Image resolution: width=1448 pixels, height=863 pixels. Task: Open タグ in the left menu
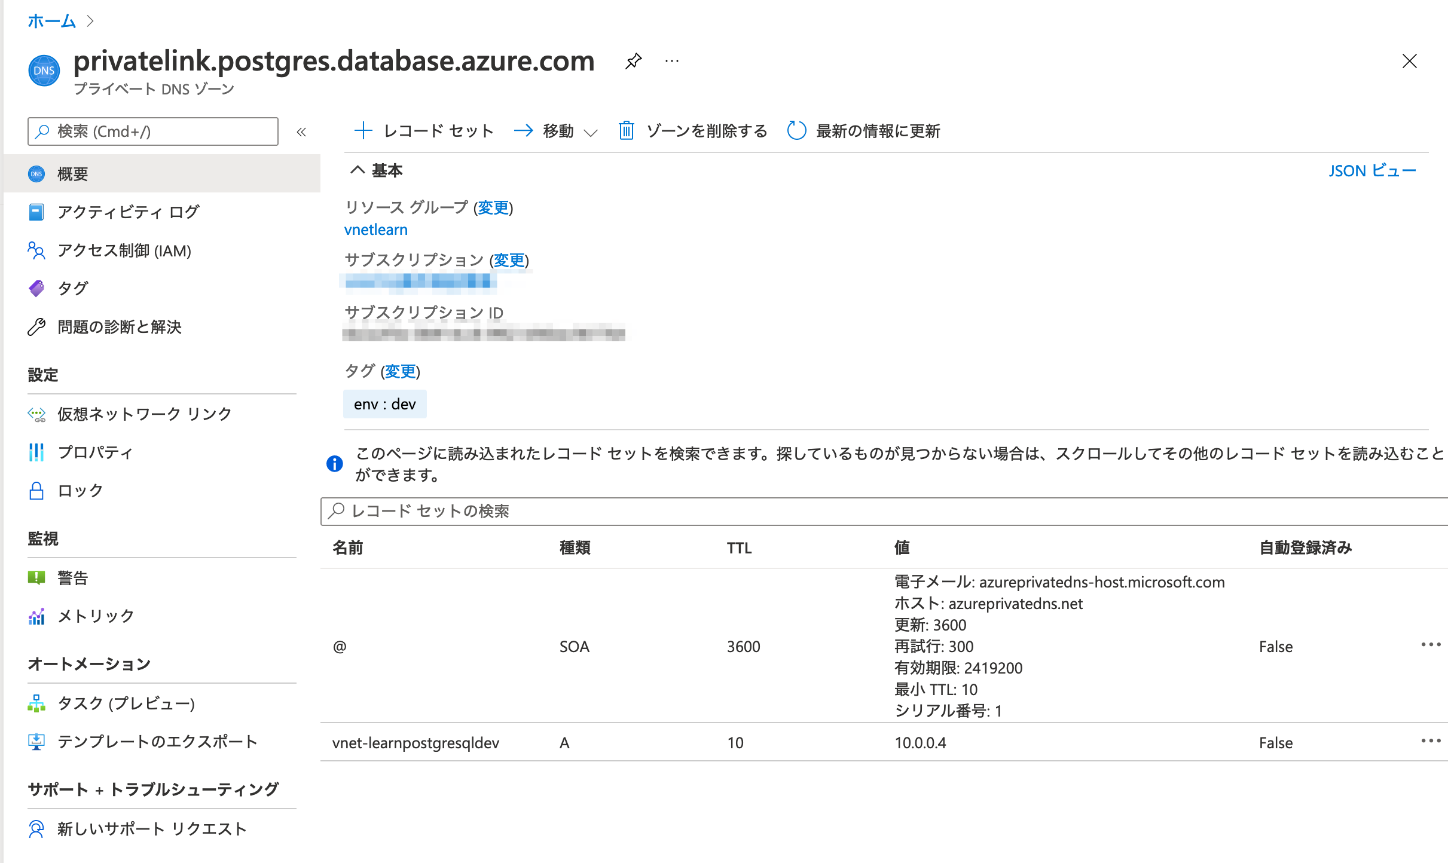click(73, 289)
